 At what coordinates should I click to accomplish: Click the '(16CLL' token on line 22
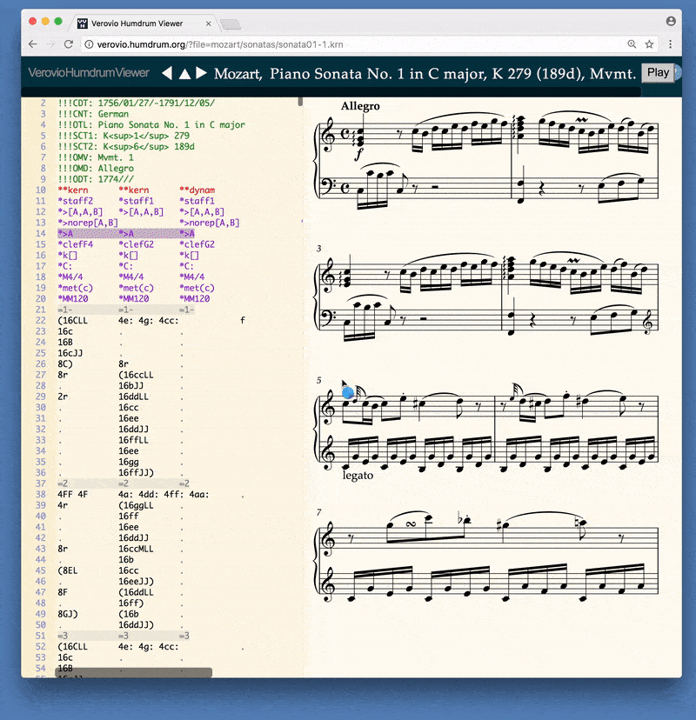point(72,321)
